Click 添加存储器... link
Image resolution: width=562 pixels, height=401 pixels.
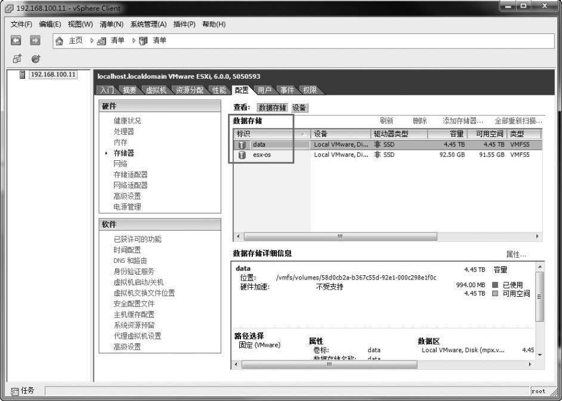tap(463, 121)
